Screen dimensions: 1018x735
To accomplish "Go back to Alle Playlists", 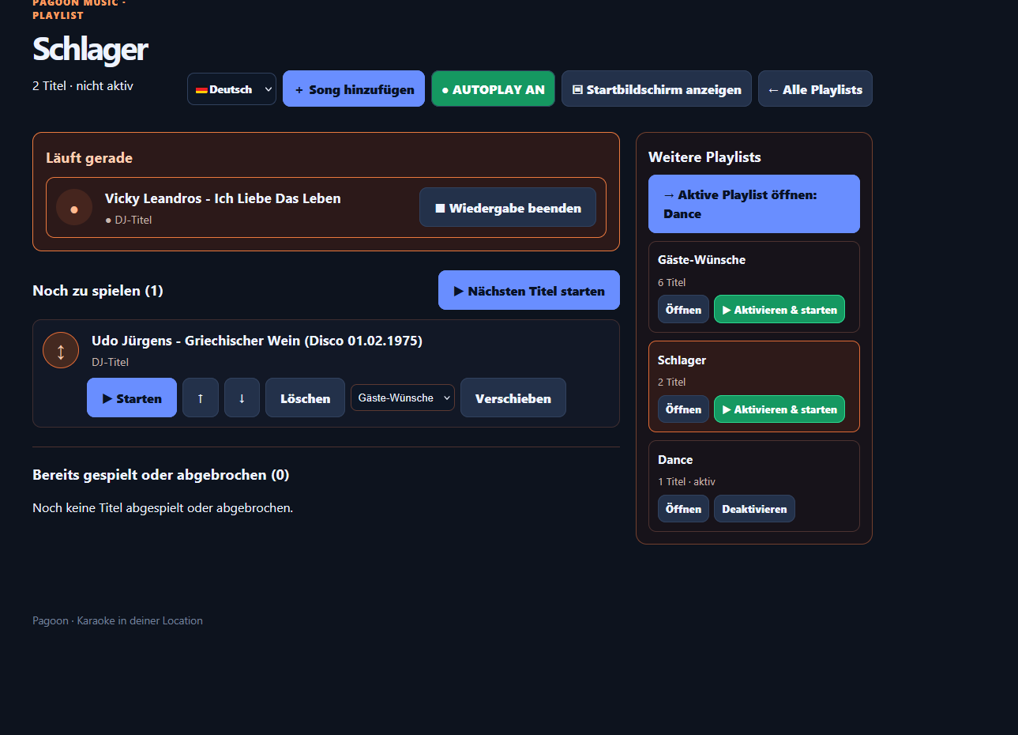I will click(x=815, y=89).
